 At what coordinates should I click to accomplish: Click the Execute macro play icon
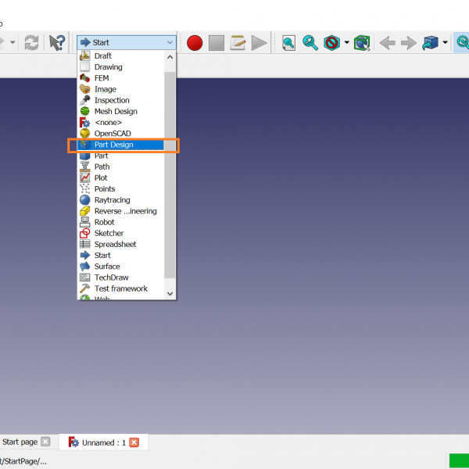point(260,42)
